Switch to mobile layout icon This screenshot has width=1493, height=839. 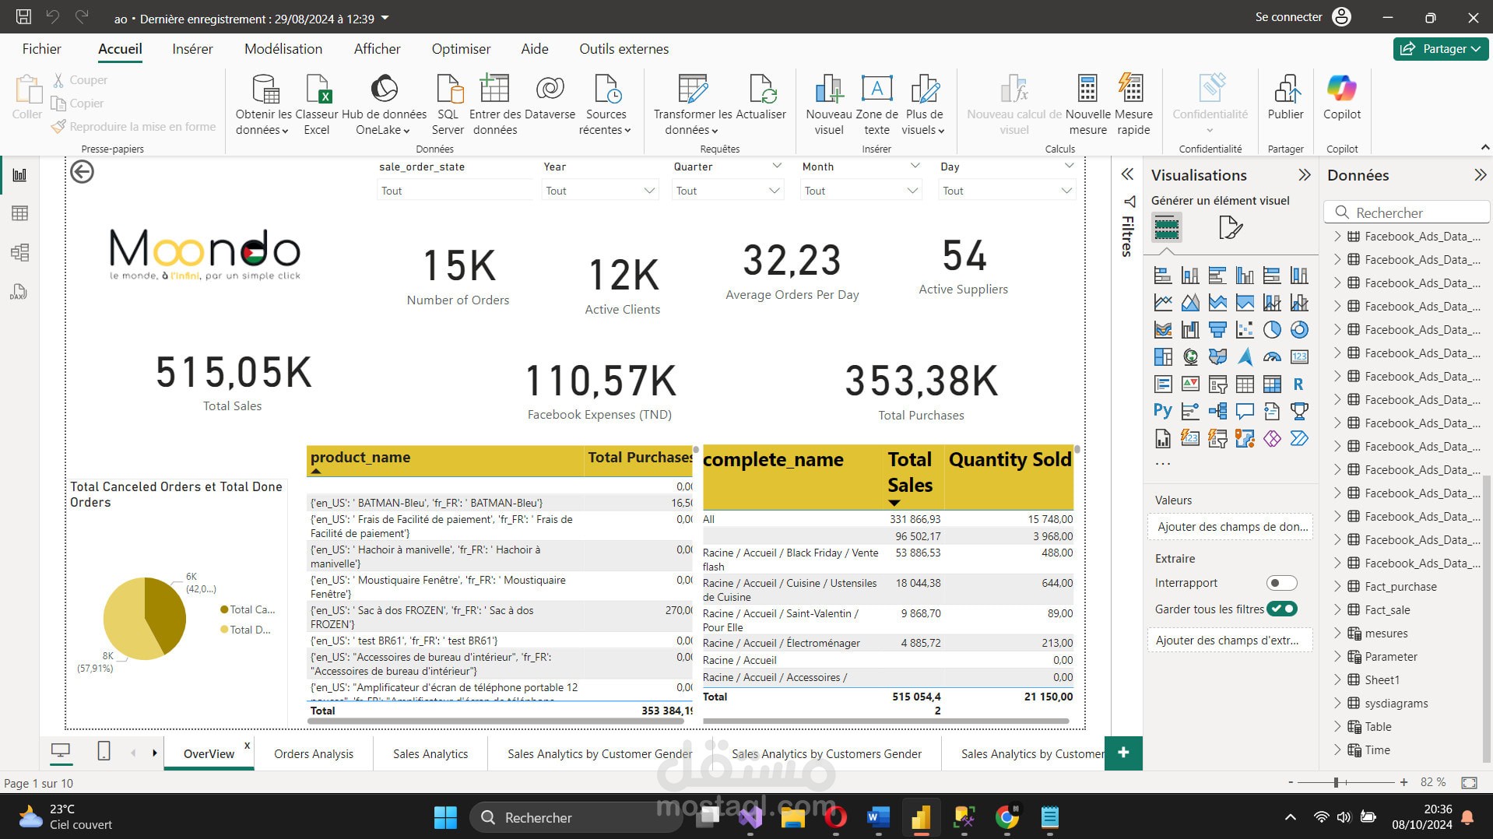104,751
